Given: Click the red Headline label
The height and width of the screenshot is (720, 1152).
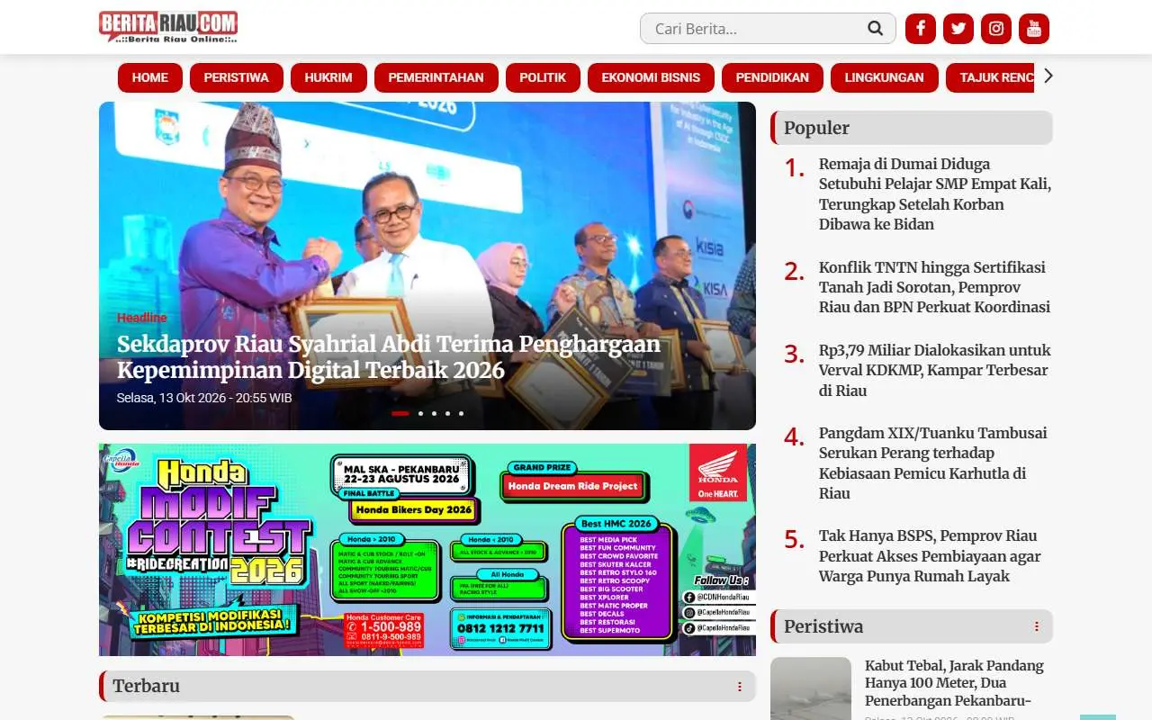Looking at the screenshot, I should (x=142, y=318).
